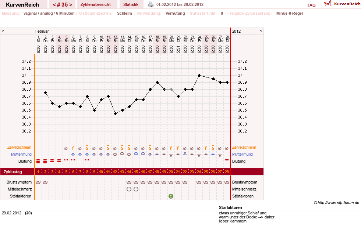The image size is (361, 232).
Task: Click the heavy bleeding icon on cycle day 1
Action: pos(38,161)
